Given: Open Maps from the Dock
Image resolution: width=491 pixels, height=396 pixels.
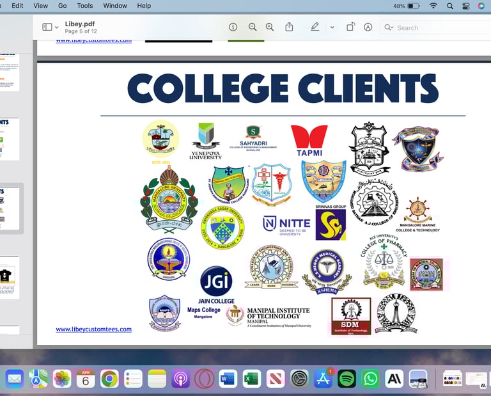Looking at the screenshot, I should [38, 379].
